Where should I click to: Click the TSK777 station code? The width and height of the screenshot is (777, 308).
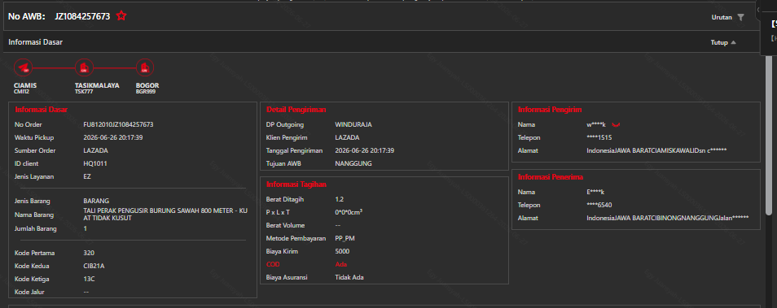point(84,92)
